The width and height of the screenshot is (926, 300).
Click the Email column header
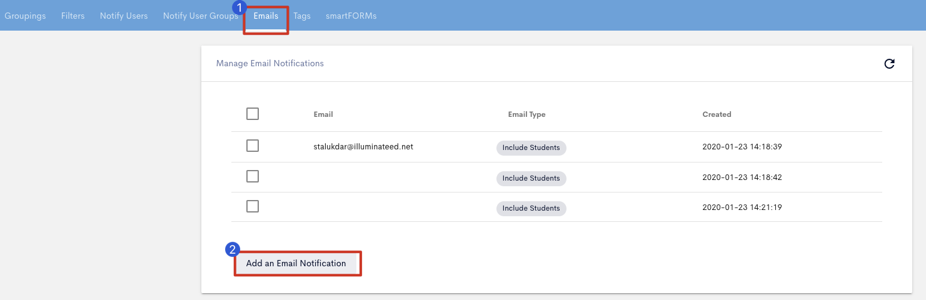[x=323, y=114]
